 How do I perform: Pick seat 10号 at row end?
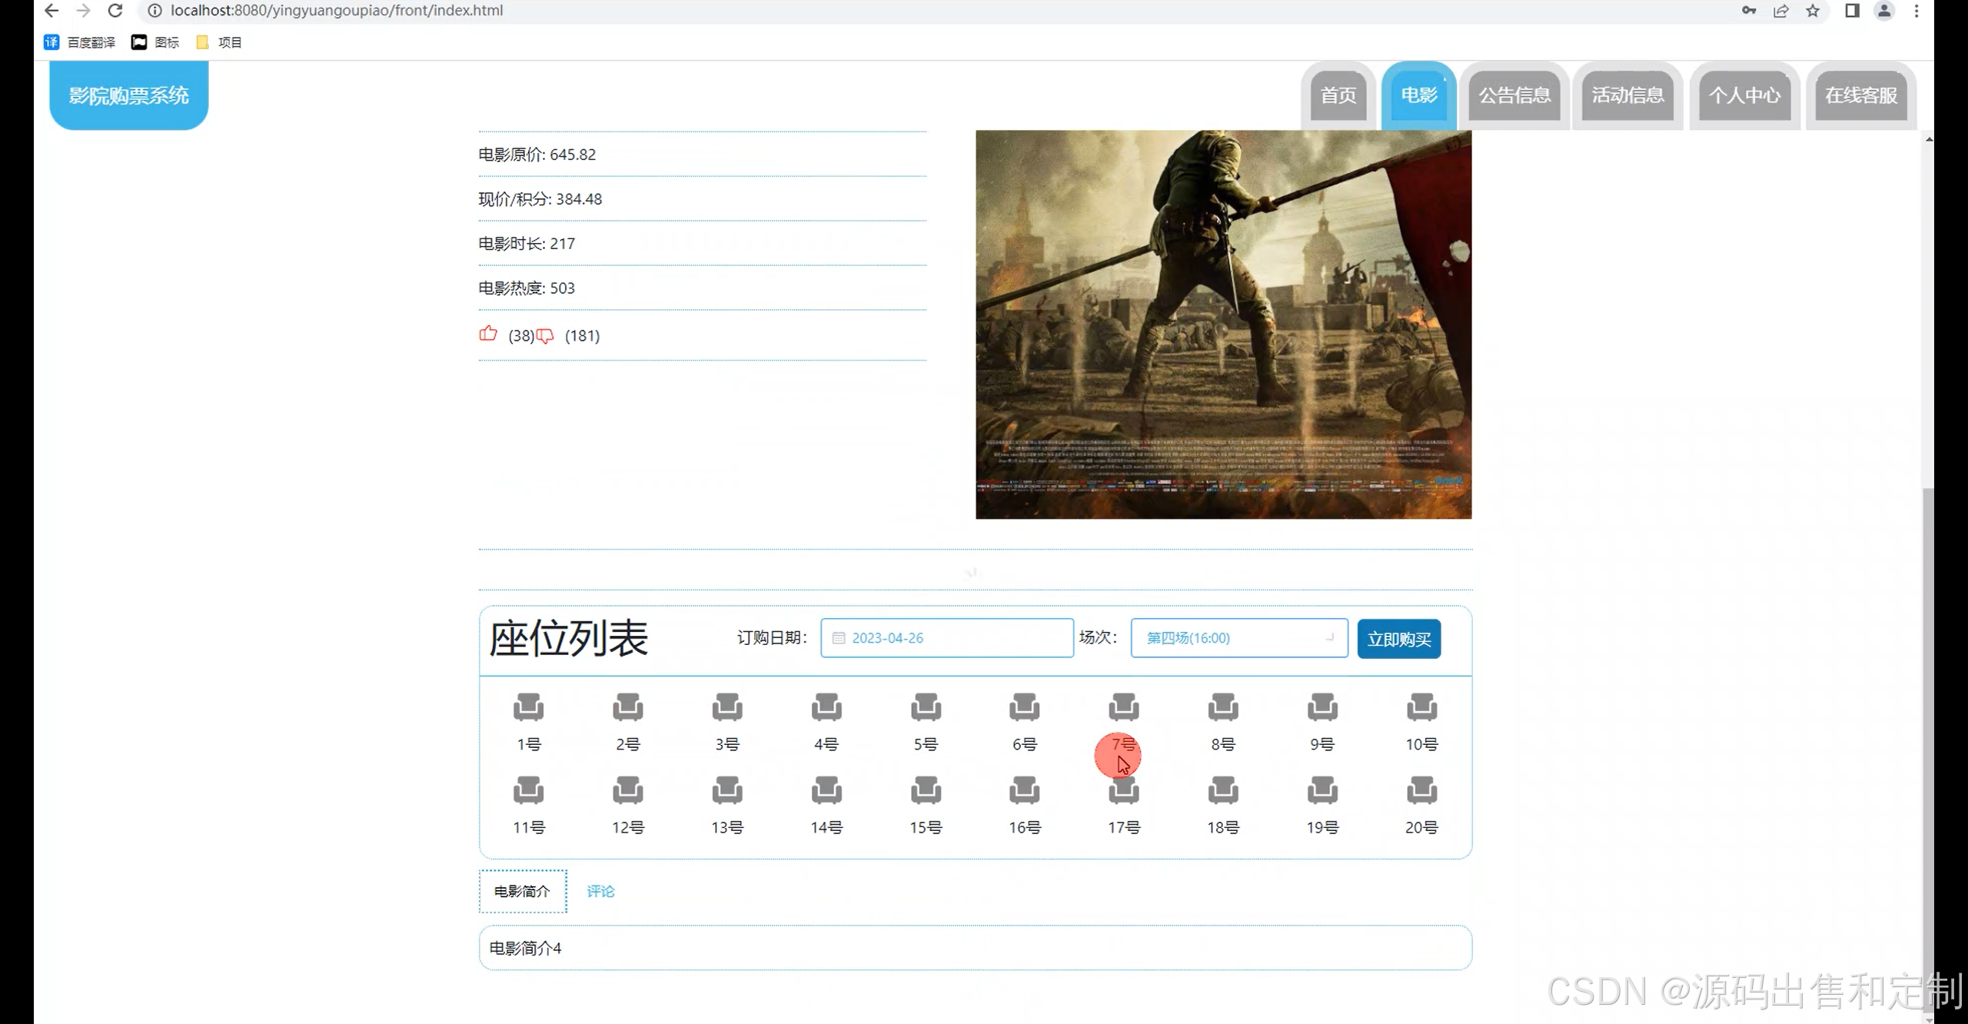[1421, 707]
